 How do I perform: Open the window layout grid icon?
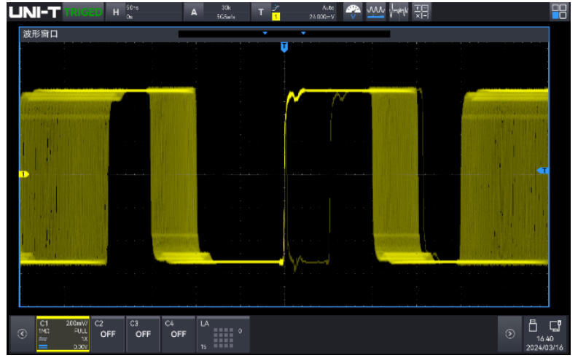click(559, 12)
